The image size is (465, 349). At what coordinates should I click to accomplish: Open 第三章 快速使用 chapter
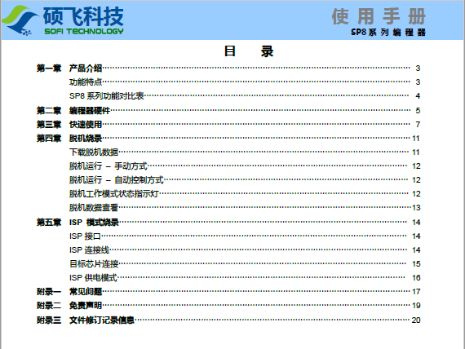(228, 124)
